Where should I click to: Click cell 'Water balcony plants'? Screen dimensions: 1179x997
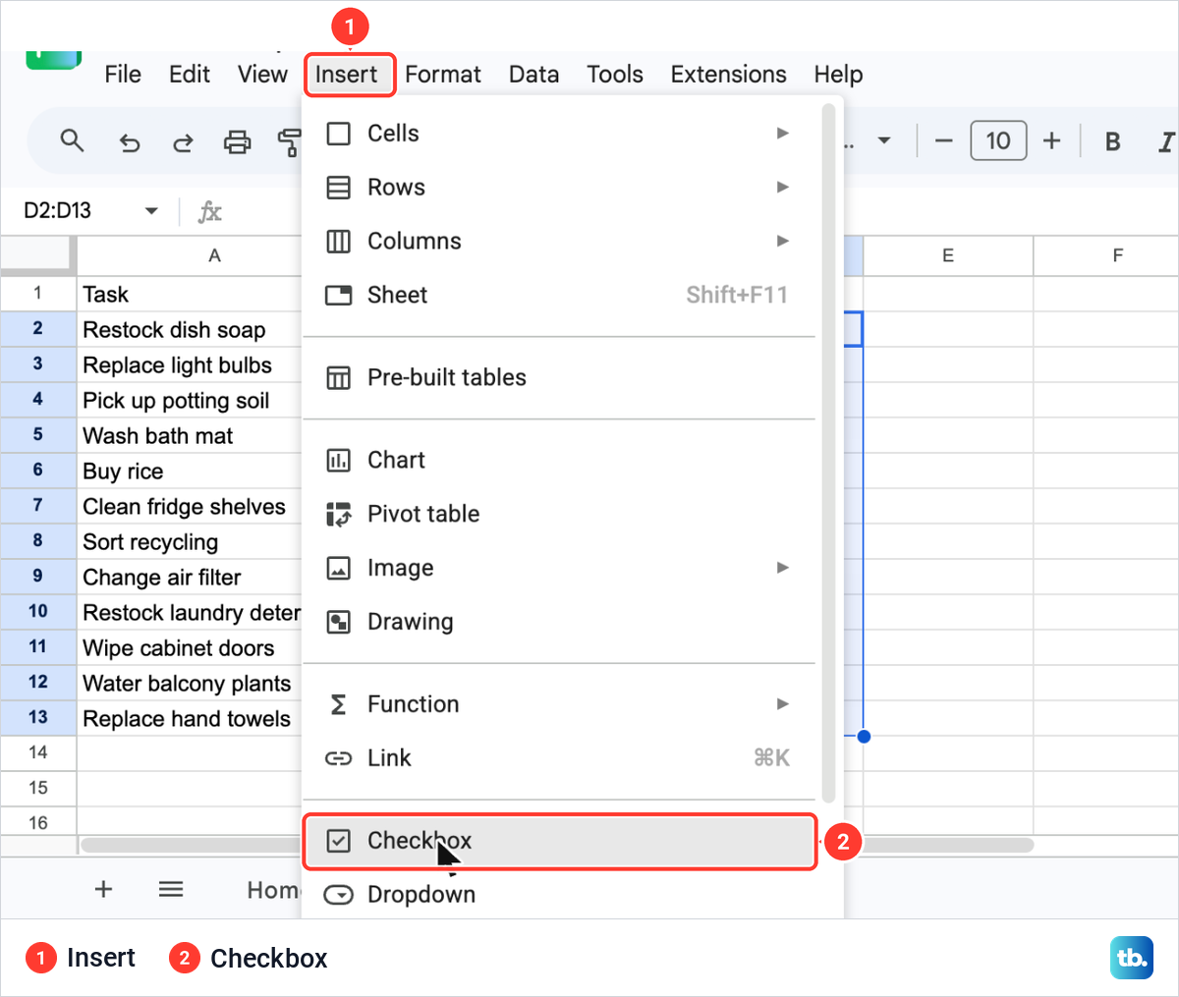[190, 684]
